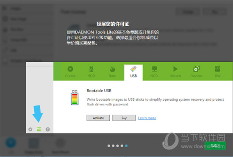Select the RW tab
This screenshot has width=233, height=157.
[218, 72]
